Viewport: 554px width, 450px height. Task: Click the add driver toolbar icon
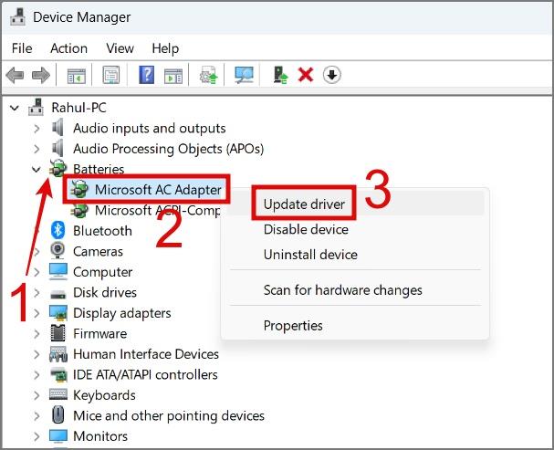(x=280, y=75)
